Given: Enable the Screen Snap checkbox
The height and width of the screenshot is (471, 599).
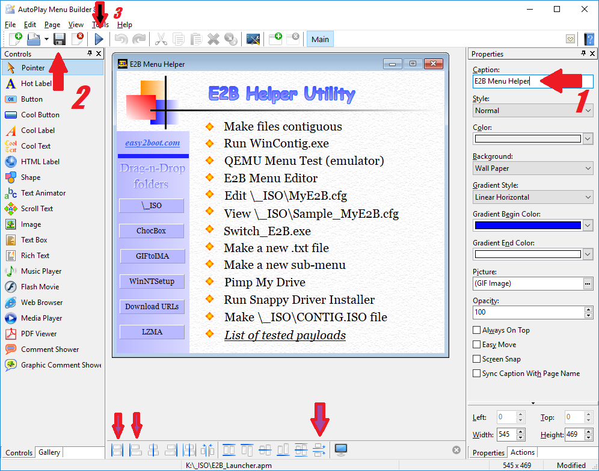Looking at the screenshot, I should [476, 359].
